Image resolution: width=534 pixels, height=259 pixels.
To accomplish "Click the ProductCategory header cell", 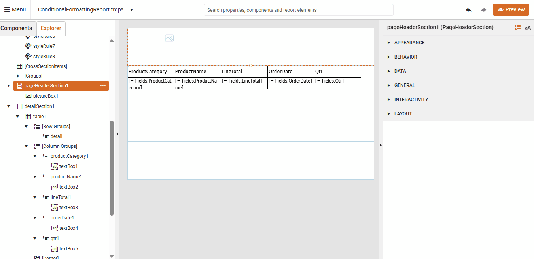I will (x=151, y=72).
